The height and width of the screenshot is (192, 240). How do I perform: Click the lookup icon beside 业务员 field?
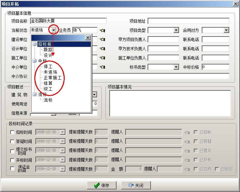tap(102, 31)
